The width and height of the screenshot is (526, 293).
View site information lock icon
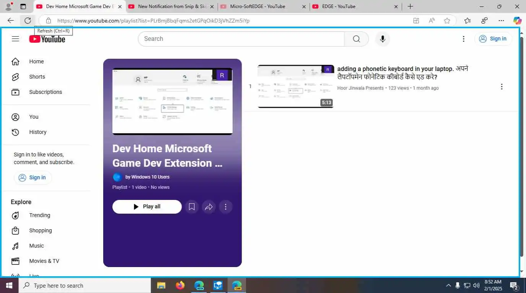click(48, 21)
